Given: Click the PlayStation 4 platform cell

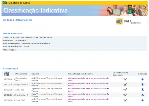Looking at the screenshot, I should 22,95.
